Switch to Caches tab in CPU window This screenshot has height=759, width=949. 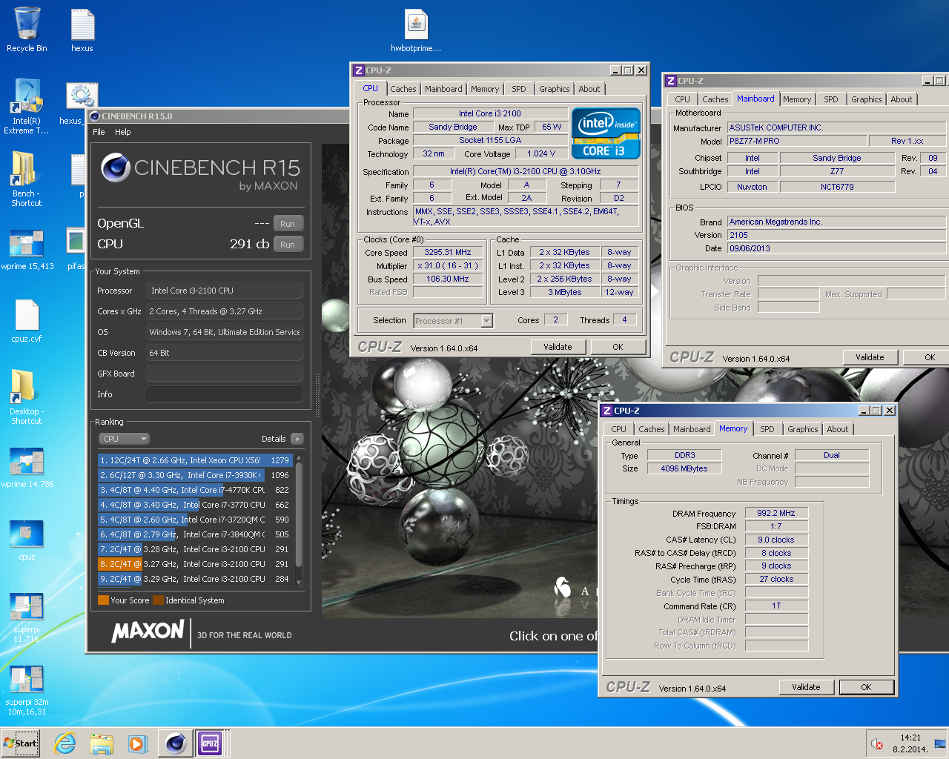(x=403, y=89)
